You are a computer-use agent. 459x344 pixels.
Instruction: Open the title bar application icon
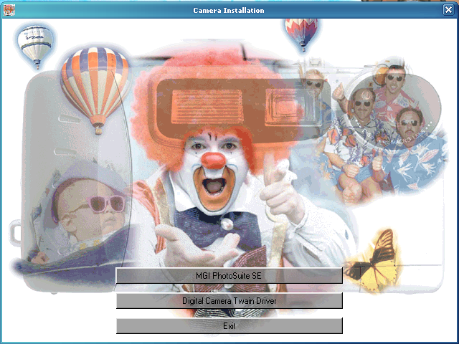pos(9,10)
